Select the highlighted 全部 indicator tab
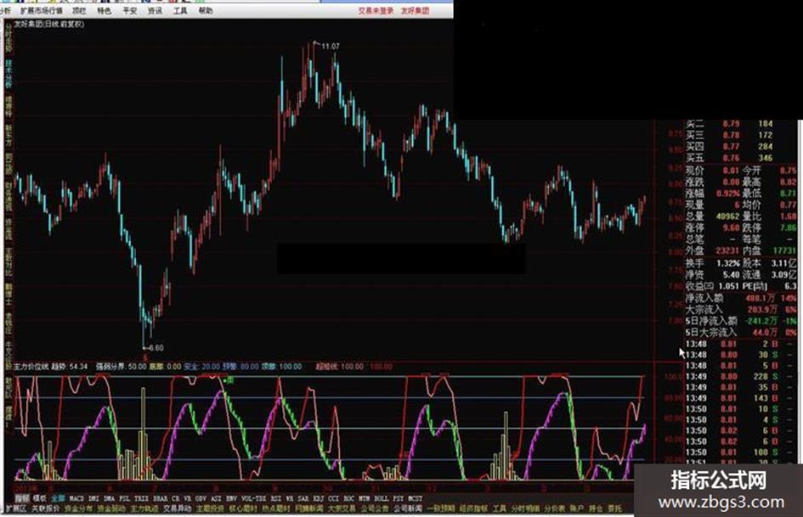803x517 pixels. [x=58, y=498]
